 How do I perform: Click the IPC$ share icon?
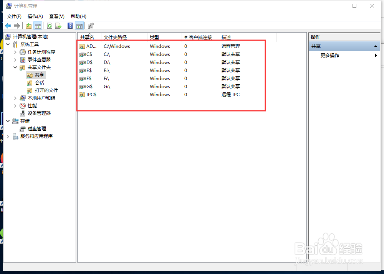[x=82, y=95]
